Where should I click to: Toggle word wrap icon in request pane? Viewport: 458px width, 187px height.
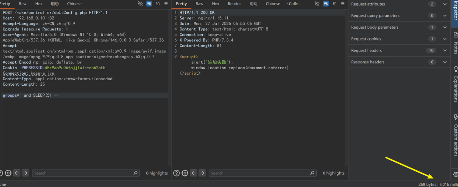(149, 4)
